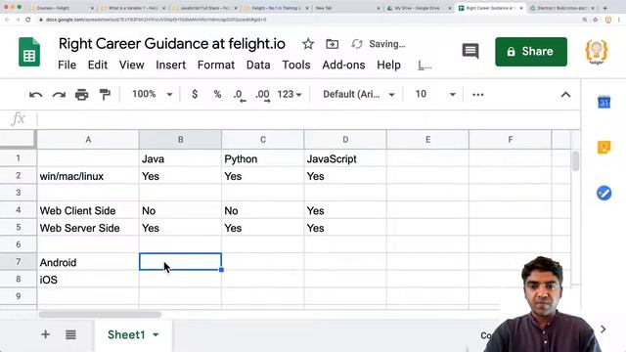Move document to folder icon
The height and width of the screenshot is (352, 626).
[332, 44]
